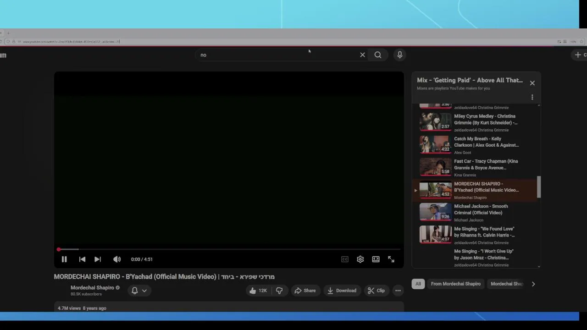Play Fast Car - Tracy Chapman cover

(486, 165)
